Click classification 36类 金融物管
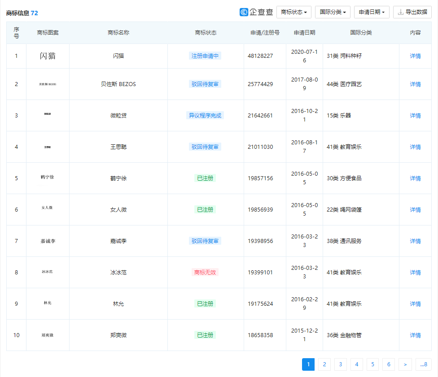Viewport: 438px width, 377px height. (x=344, y=335)
